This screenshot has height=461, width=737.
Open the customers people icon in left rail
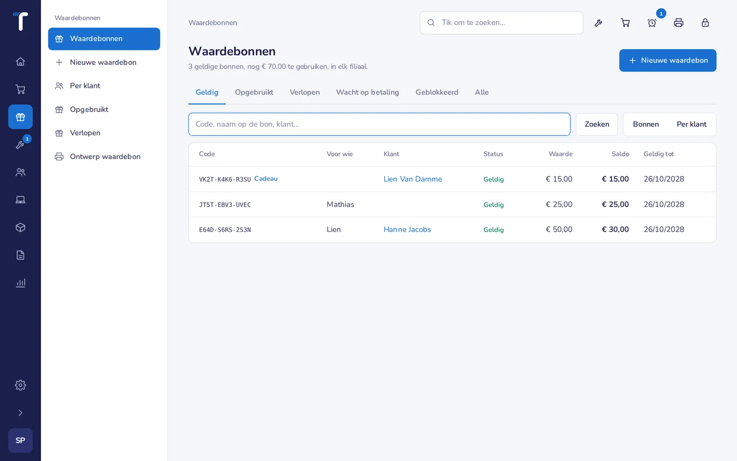click(x=20, y=172)
